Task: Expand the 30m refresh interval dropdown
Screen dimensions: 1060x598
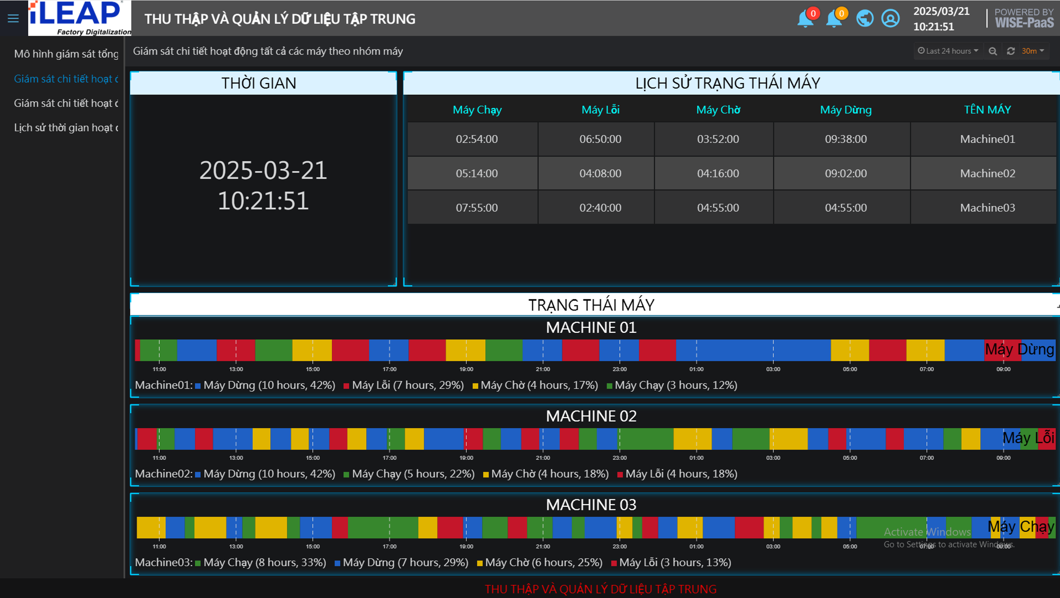Action: click(1033, 51)
